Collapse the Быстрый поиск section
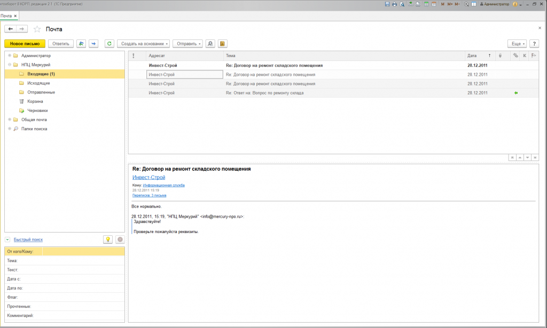Viewport: 547px width, 328px height. [7, 239]
